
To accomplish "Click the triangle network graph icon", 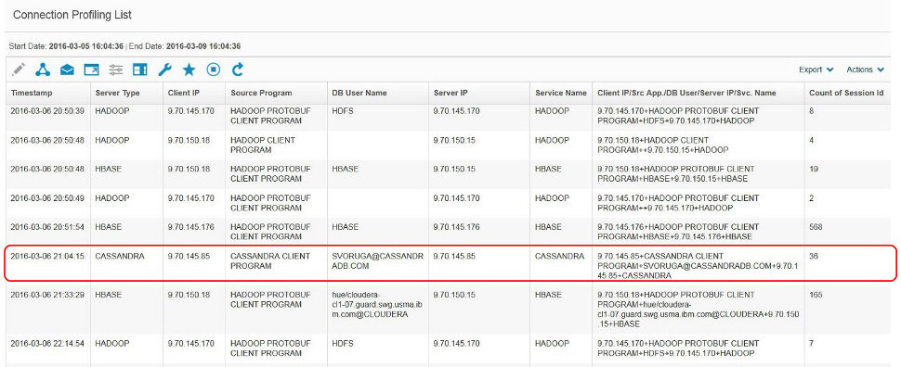I will 43,70.
